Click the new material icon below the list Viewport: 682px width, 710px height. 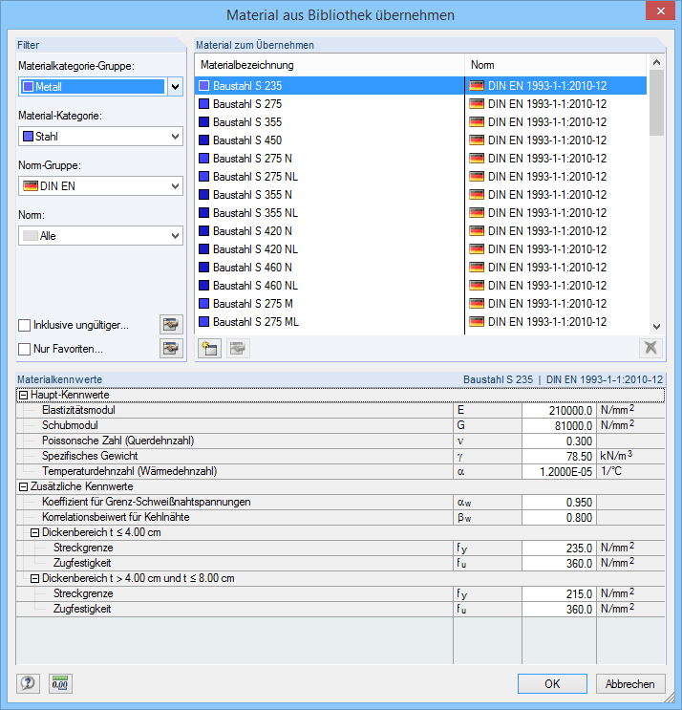(209, 348)
